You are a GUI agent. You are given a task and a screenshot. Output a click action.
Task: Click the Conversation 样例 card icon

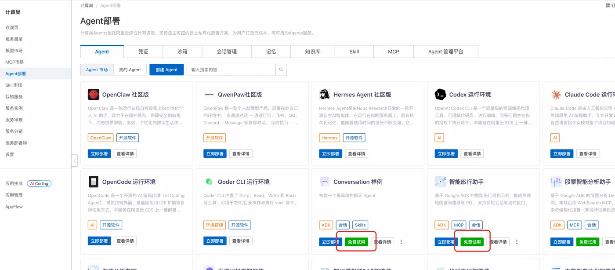pyautogui.click(x=325, y=182)
